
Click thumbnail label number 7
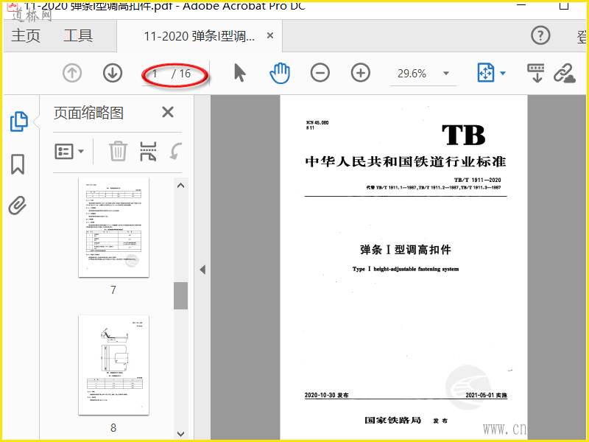point(113,290)
